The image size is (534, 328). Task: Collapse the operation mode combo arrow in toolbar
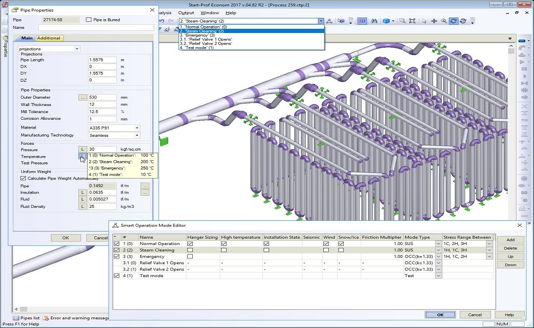point(320,21)
